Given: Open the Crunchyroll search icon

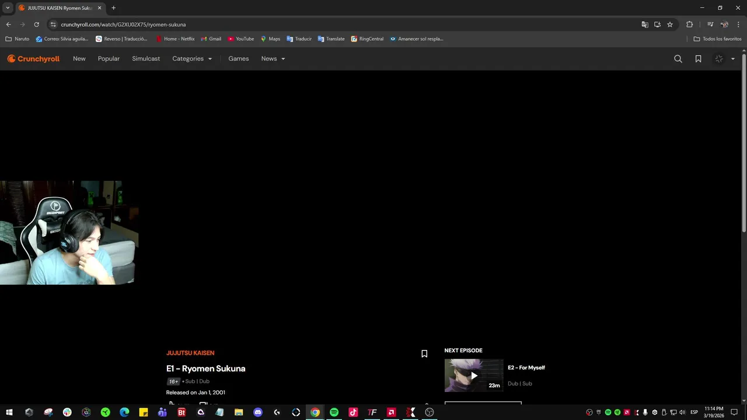Looking at the screenshot, I should tap(678, 59).
